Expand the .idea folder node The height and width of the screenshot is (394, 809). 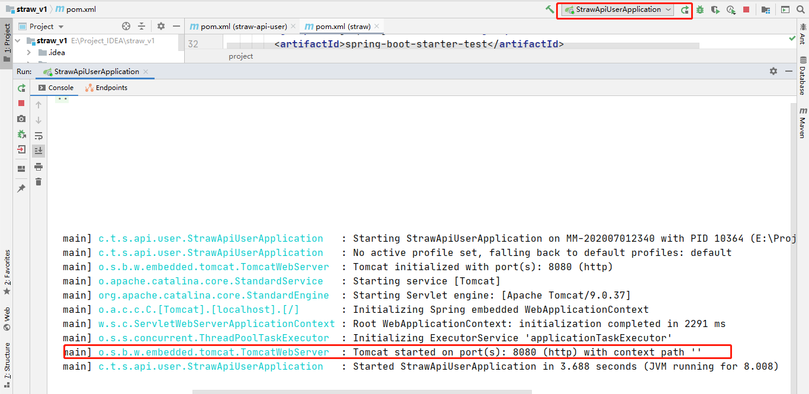pos(29,53)
